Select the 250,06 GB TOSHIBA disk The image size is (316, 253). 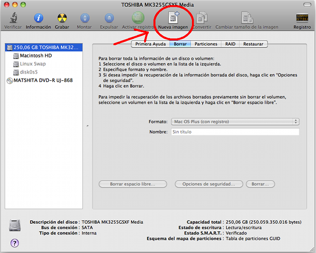click(x=44, y=47)
